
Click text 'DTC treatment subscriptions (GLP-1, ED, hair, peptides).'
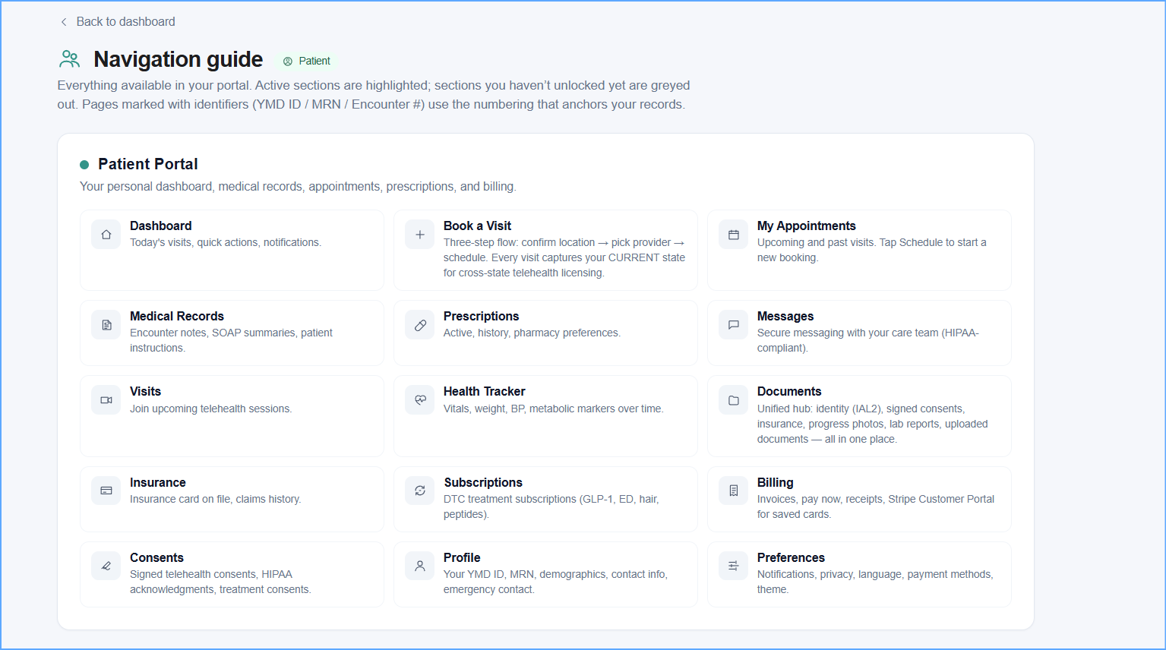tap(551, 506)
